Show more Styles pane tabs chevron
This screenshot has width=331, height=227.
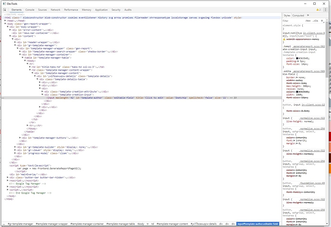point(308,15)
